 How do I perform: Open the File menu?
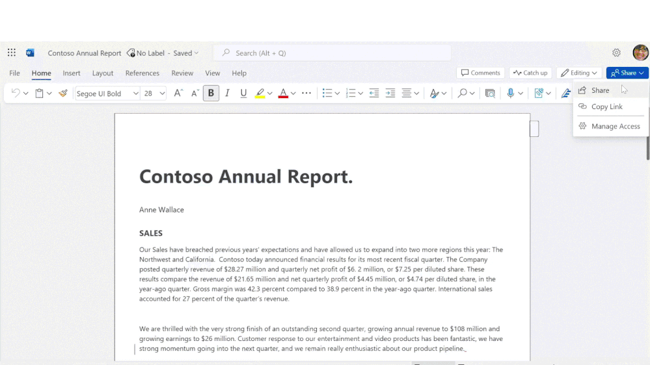(x=14, y=73)
